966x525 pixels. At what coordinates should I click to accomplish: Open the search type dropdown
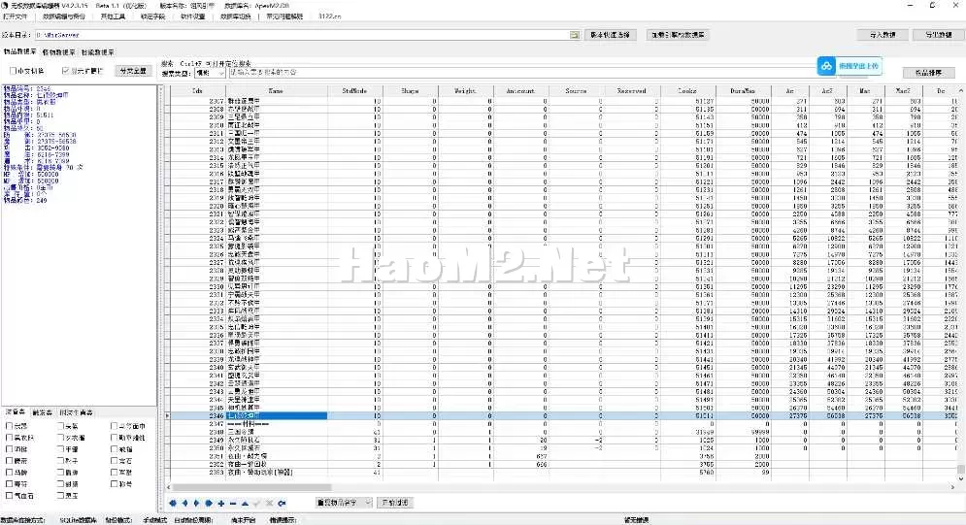click(210, 73)
